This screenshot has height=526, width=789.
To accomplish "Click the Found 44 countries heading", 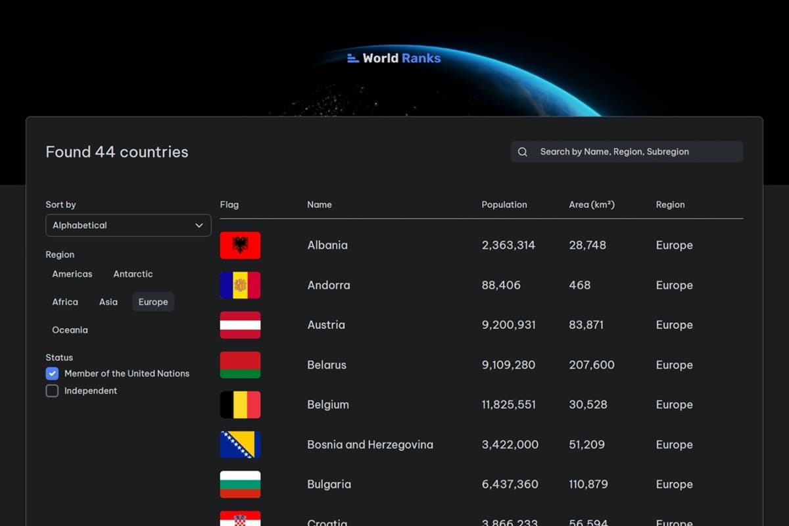I will pyautogui.click(x=117, y=152).
